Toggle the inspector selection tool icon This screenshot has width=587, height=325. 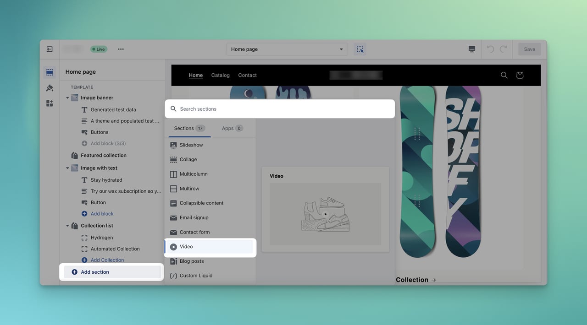360,49
